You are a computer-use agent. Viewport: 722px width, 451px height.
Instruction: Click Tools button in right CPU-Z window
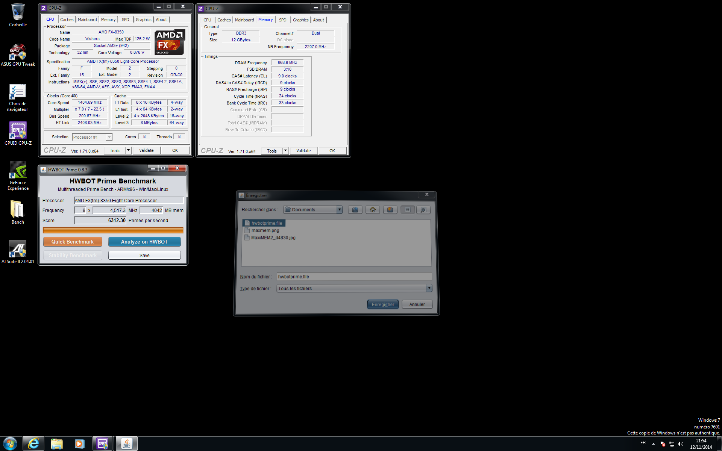pyautogui.click(x=272, y=151)
